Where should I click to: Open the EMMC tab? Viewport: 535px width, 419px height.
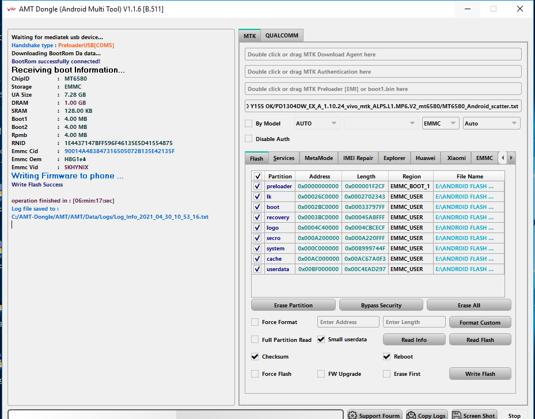[484, 158]
